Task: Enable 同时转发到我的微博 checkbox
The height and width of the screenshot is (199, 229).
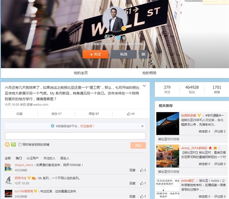Action: (x=20, y=144)
